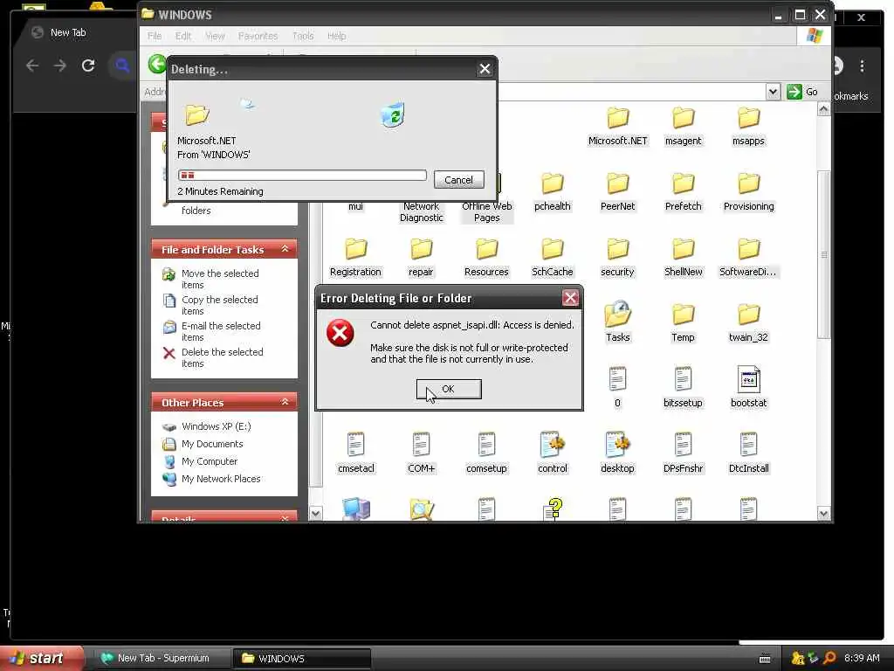Select the control settings file
Viewport: 894px width, 671px height.
click(553, 453)
